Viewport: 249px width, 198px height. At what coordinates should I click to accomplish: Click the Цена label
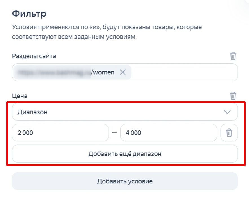tap(20, 96)
